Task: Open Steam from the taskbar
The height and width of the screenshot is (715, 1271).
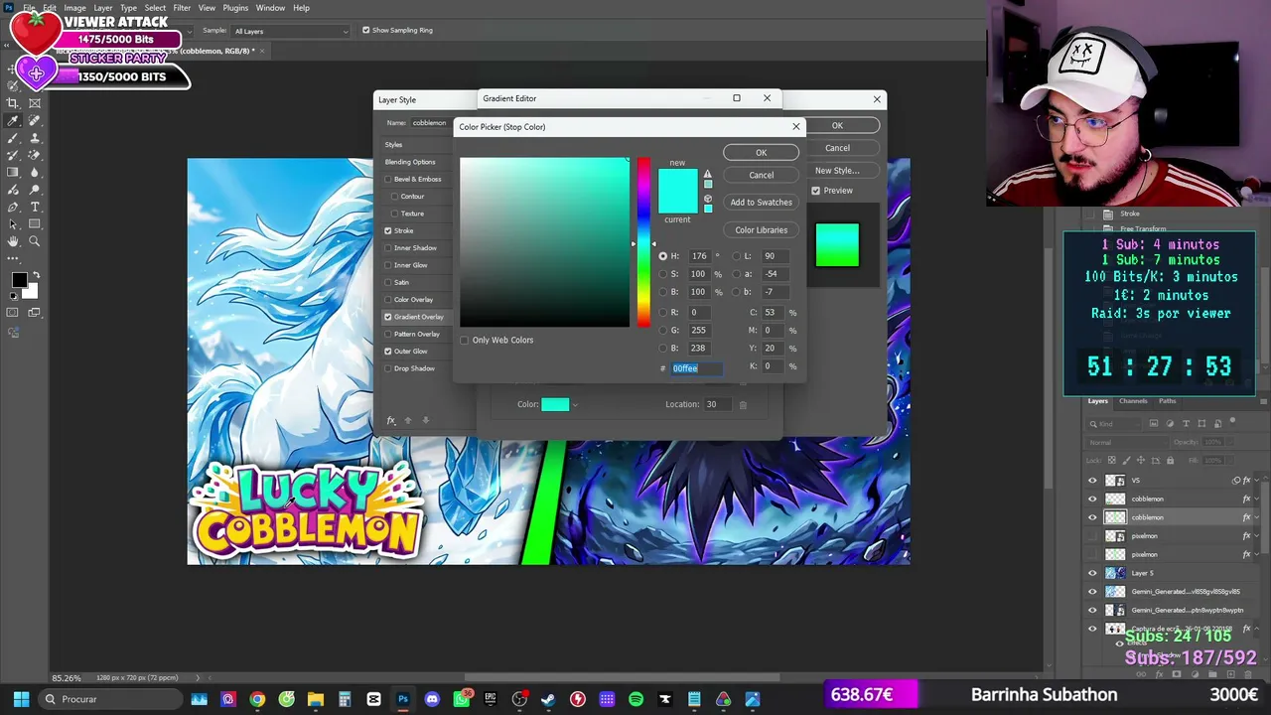Action: (548, 699)
